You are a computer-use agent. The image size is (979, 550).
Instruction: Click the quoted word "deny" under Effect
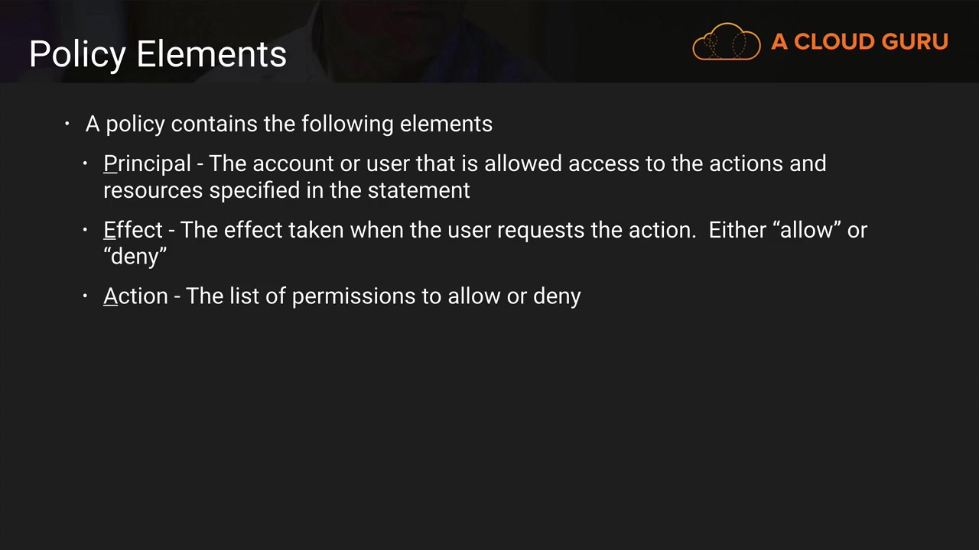(x=135, y=256)
